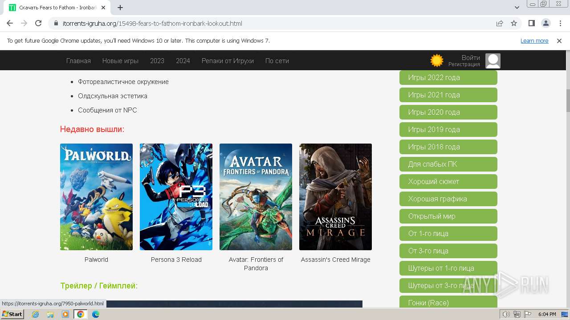
Task: Click the volume speaker tray icon
Action: coord(506,314)
